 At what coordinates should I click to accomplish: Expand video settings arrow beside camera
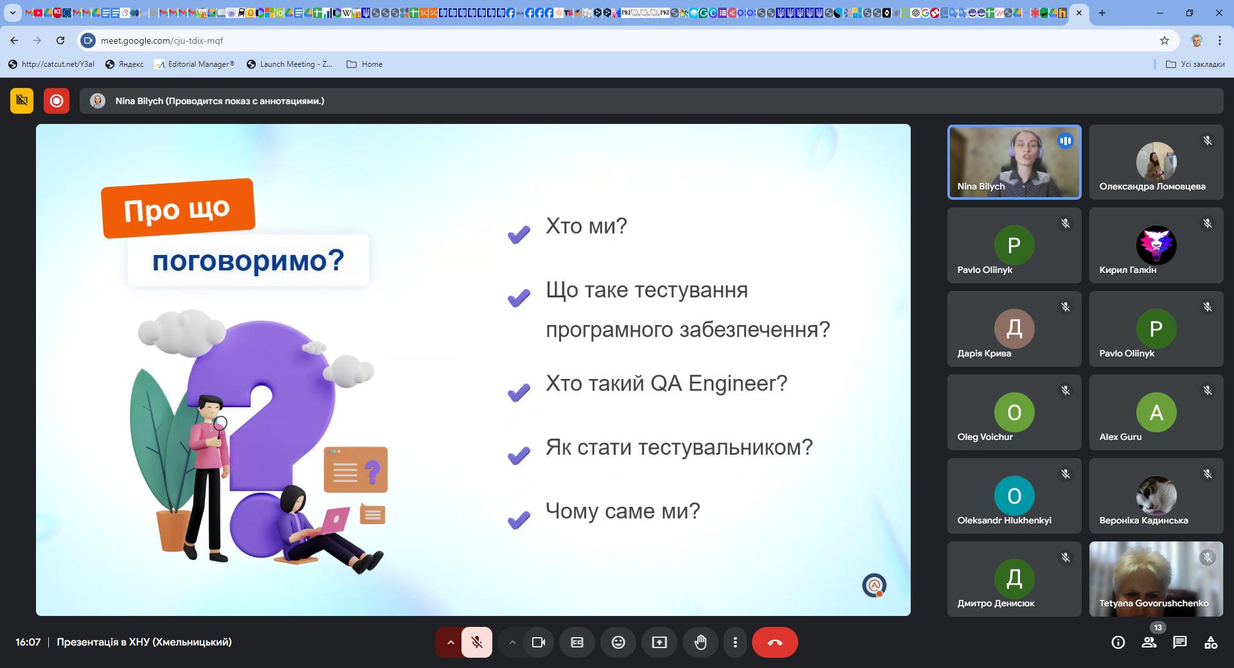[512, 642]
